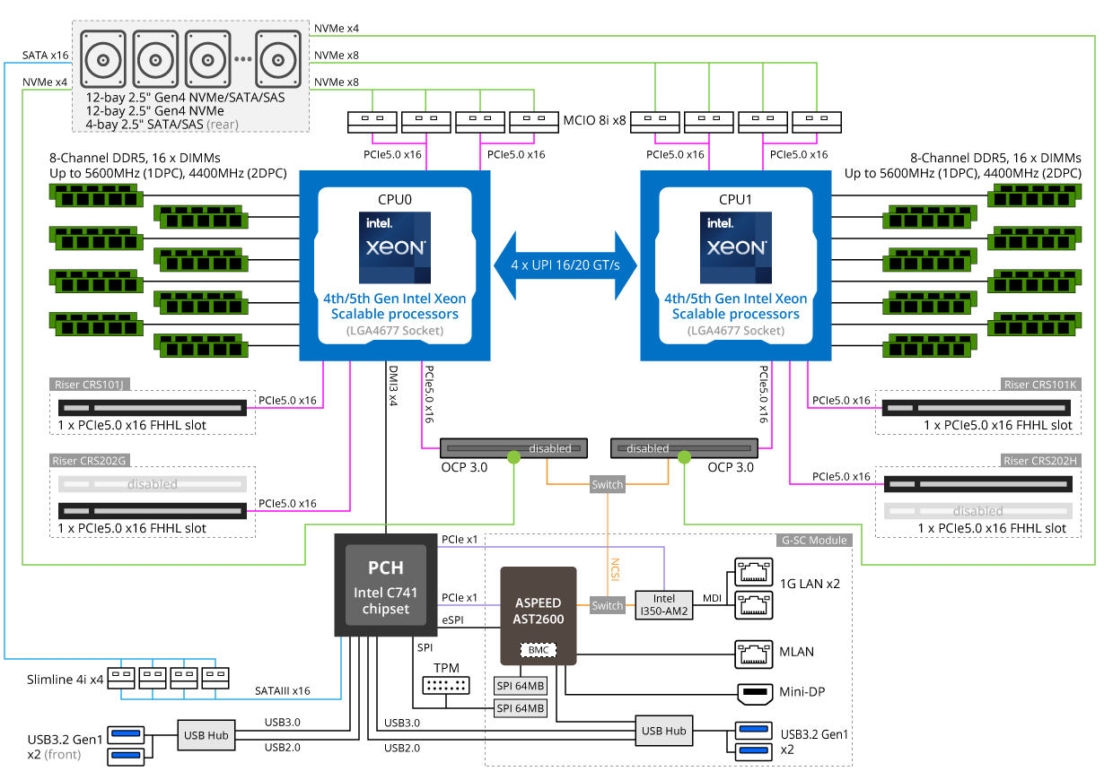Viewport: 1104px width, 780px height.
Task: Click the Switch box beside ASPEED AST2600
Action: click(x=607, y=605)
